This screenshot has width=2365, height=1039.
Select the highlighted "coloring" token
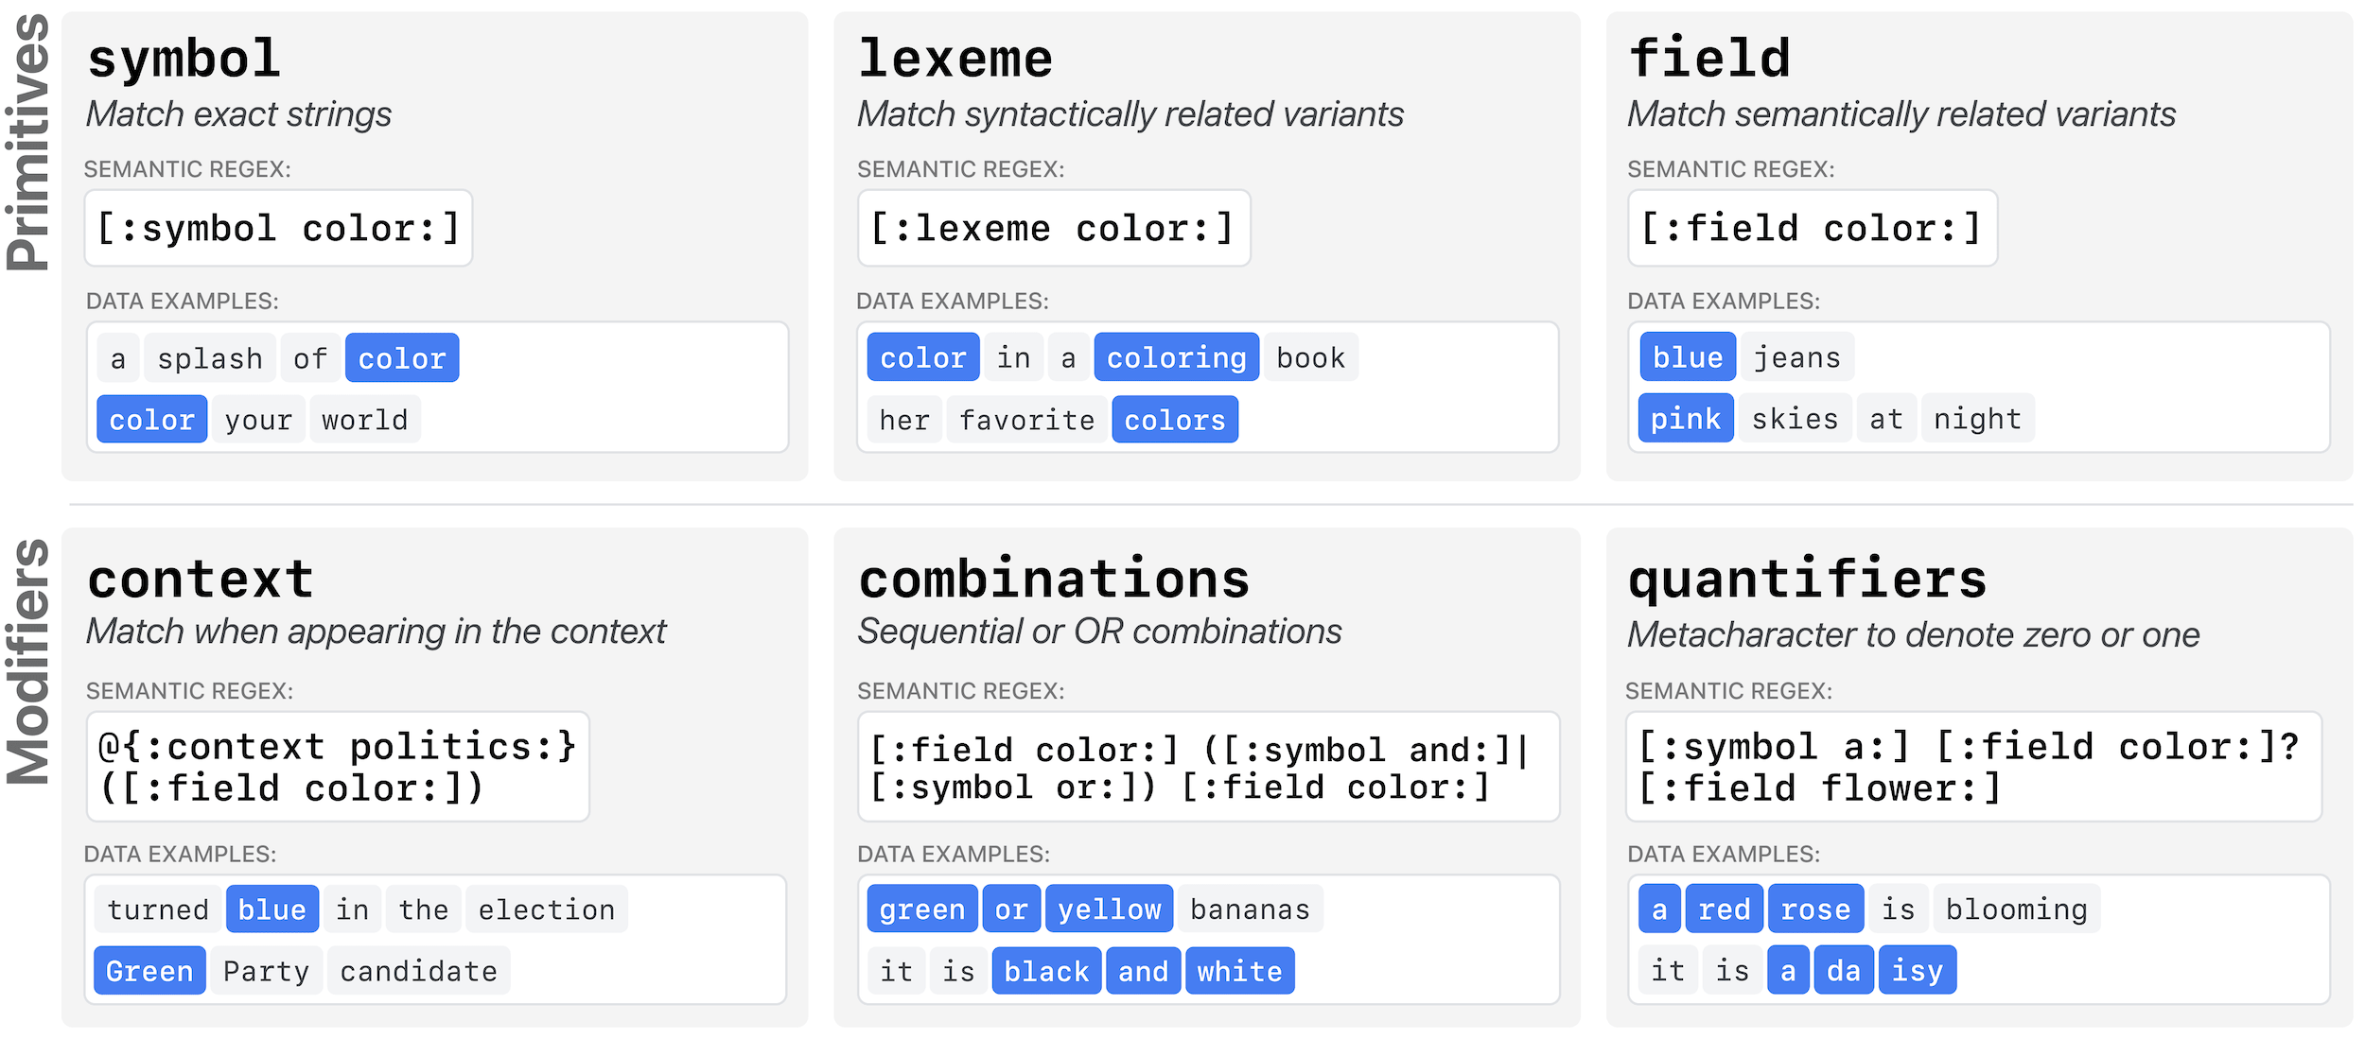pyautogui.click(x=1176, y=357)
